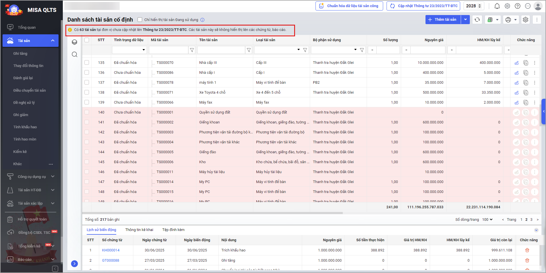Toggle the select-all checkbox in table header
This screenshot has width=546, height=273.
(87, 40)
